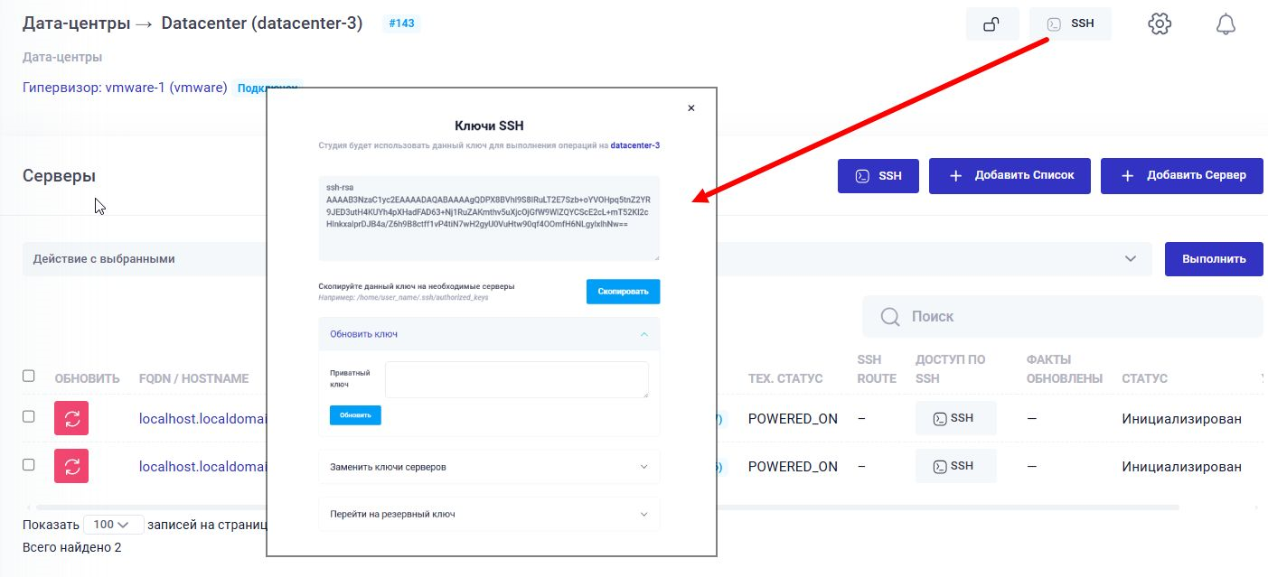Click refresh icon for first server row
Viewport: 1268px width, 577px height.
(x=71, y=418)
